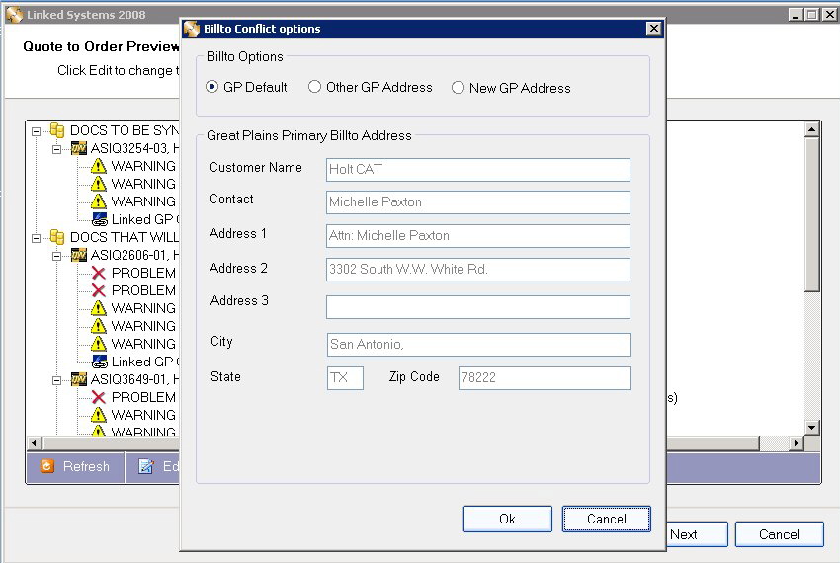The image size is (840, 563).
Task: Click the tree panel scroll-up arrow
Action: (x=812, y=129)
